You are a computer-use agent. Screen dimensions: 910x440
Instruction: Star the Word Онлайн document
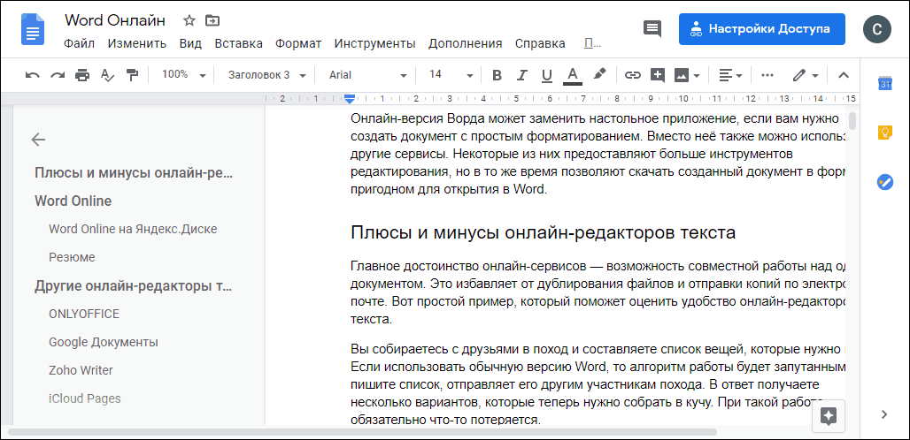(x=189, y=21)
